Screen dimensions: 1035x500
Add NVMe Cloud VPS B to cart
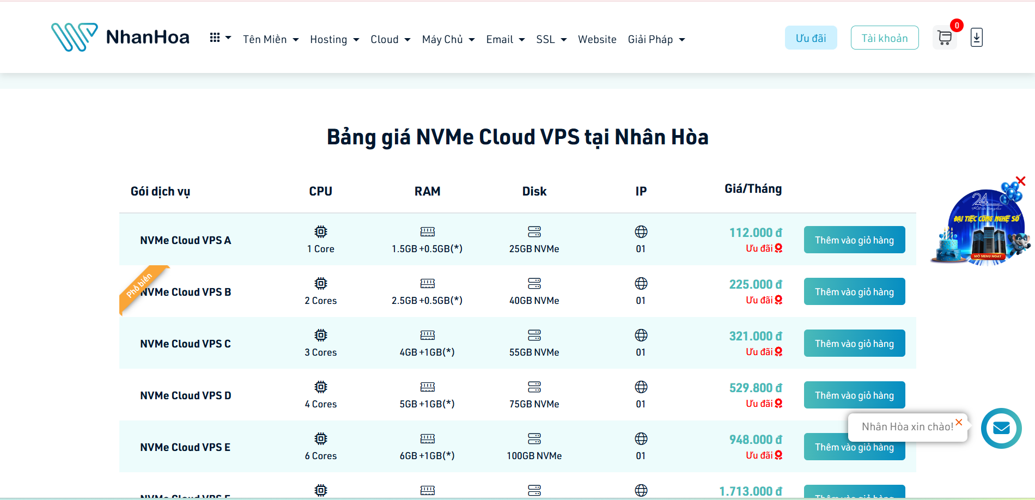(854, 292)
